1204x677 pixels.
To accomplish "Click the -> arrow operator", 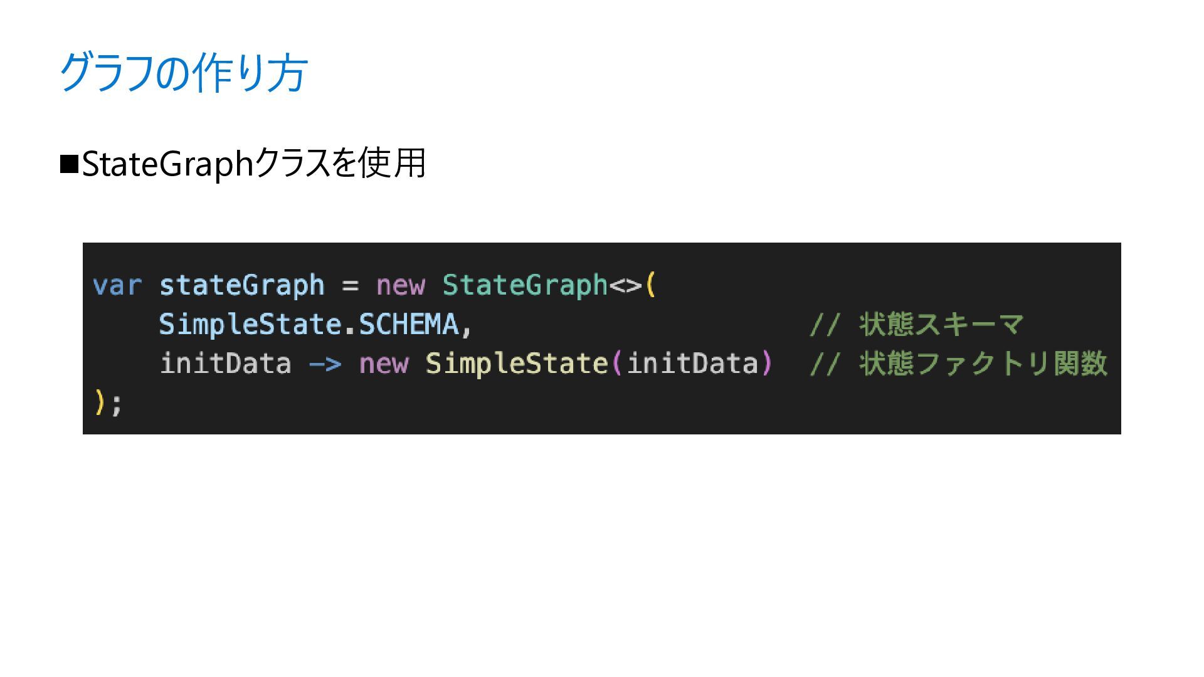I will point(325,364).
